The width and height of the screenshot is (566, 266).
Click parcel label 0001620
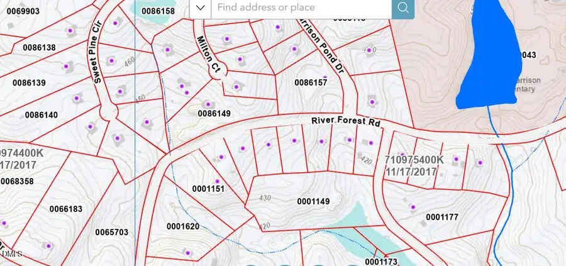(183, 226)
